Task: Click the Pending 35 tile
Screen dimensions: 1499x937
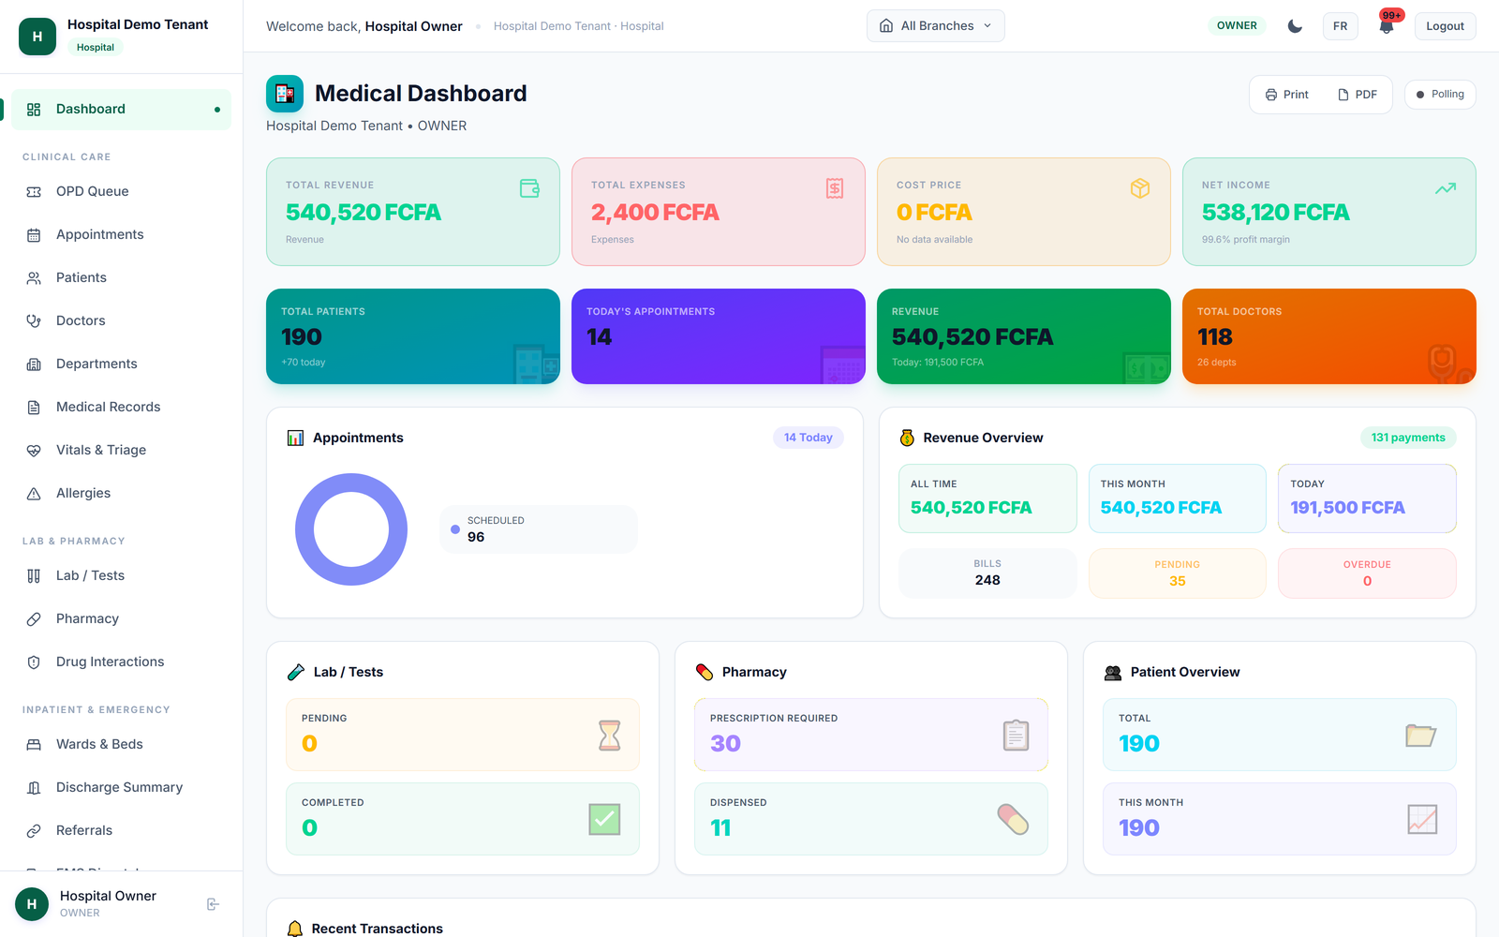Action: (1178, 573)
